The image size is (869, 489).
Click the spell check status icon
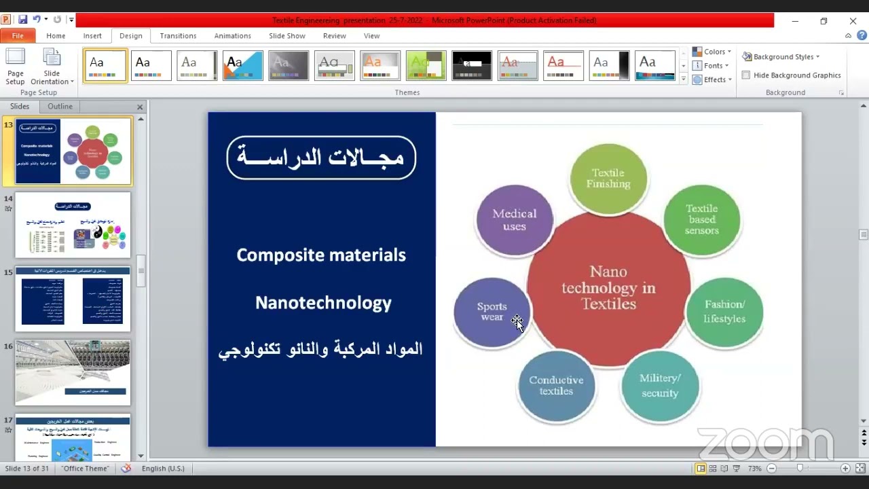pos(126,469)
